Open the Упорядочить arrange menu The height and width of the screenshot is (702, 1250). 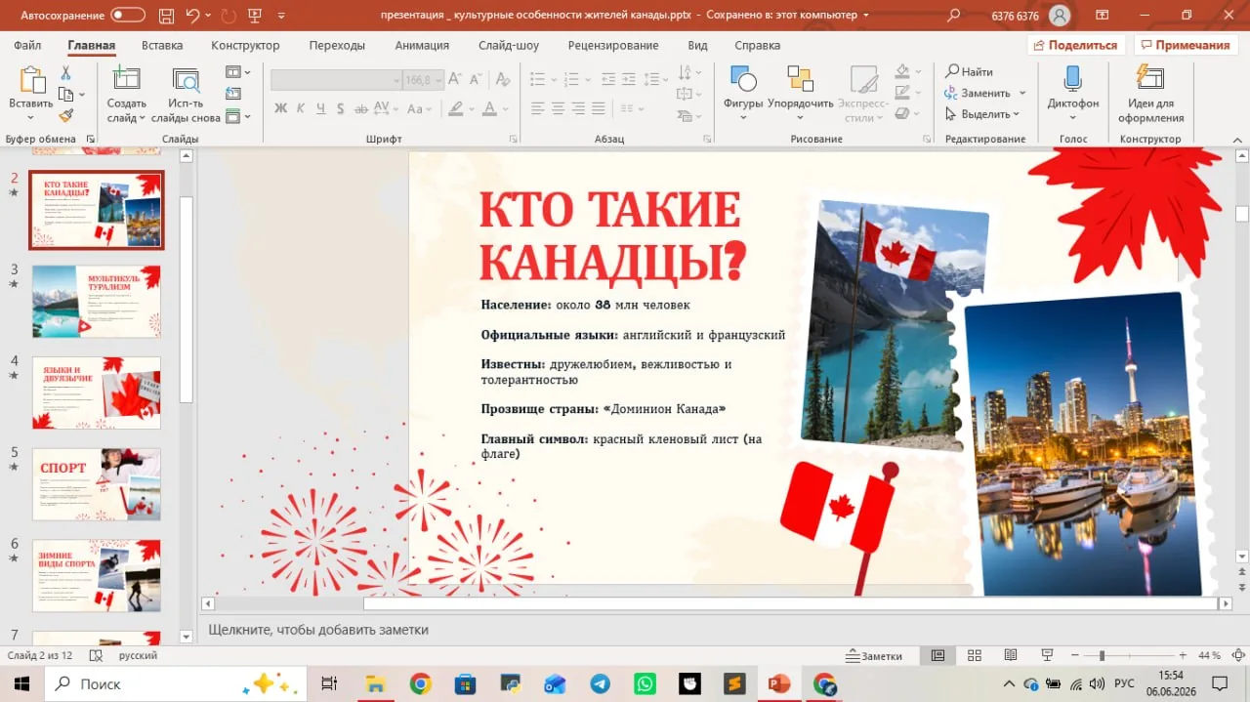coord(801,93)
